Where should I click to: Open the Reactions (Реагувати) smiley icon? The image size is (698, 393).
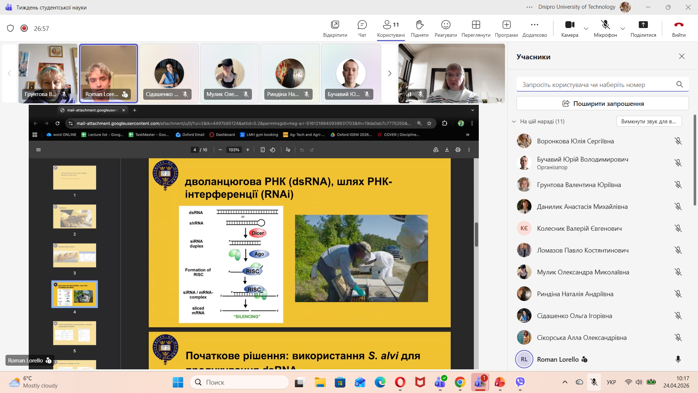click(x=446, y=25)
